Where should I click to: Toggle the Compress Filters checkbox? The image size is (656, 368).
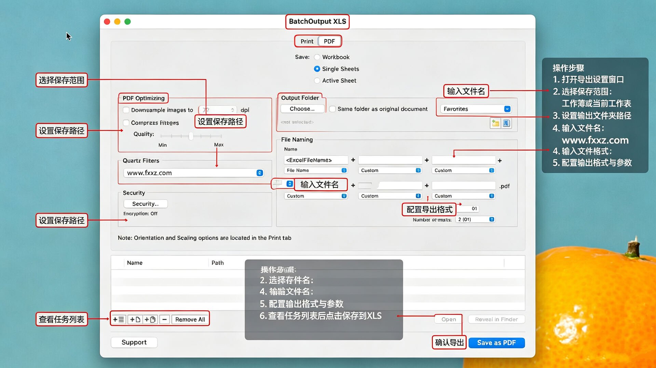coord(126,122)
